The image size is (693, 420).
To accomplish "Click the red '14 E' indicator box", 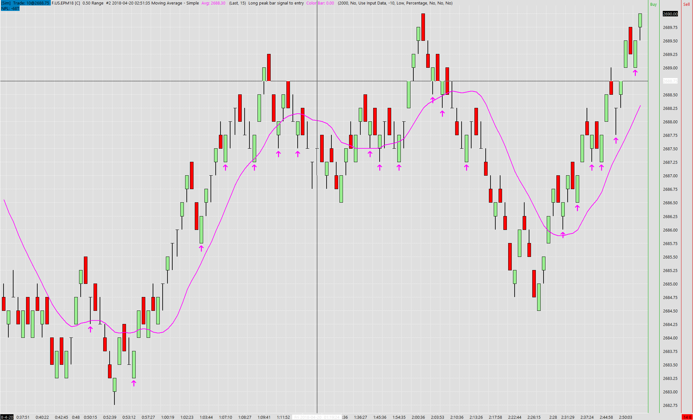I will point(687,417).
